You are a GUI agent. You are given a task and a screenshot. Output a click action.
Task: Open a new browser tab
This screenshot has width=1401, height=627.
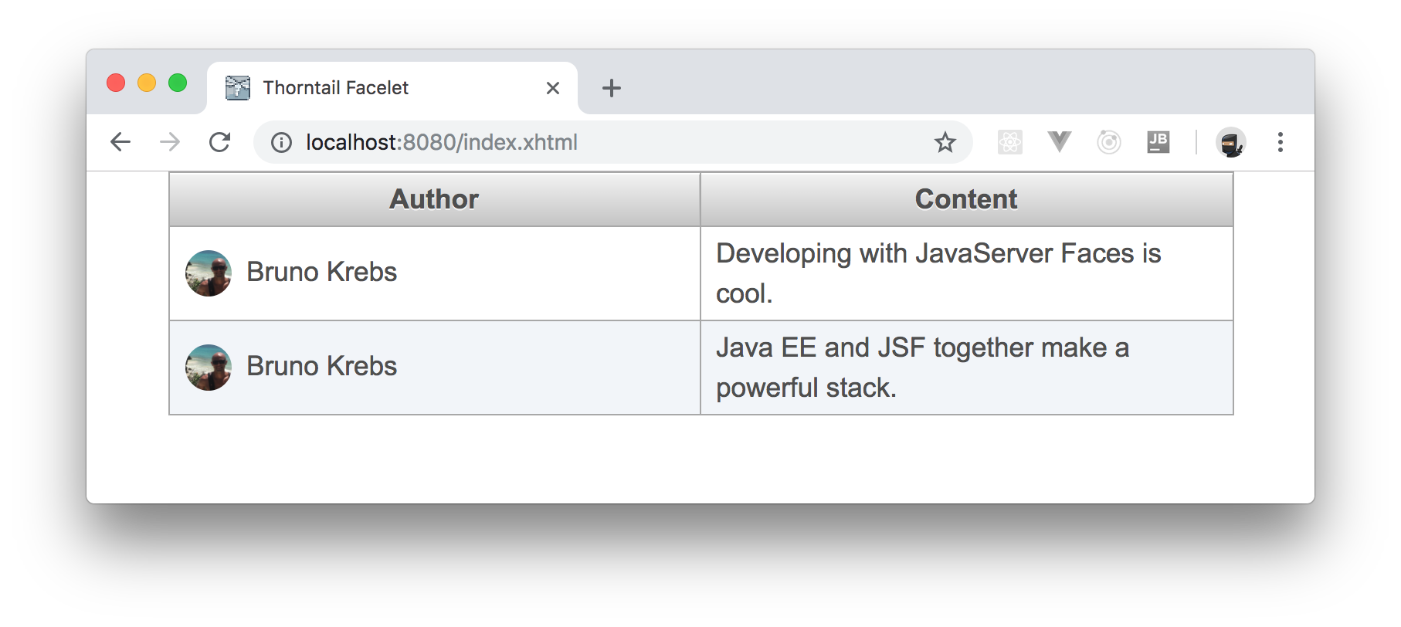pyautogui.click(x=612, y=88)
